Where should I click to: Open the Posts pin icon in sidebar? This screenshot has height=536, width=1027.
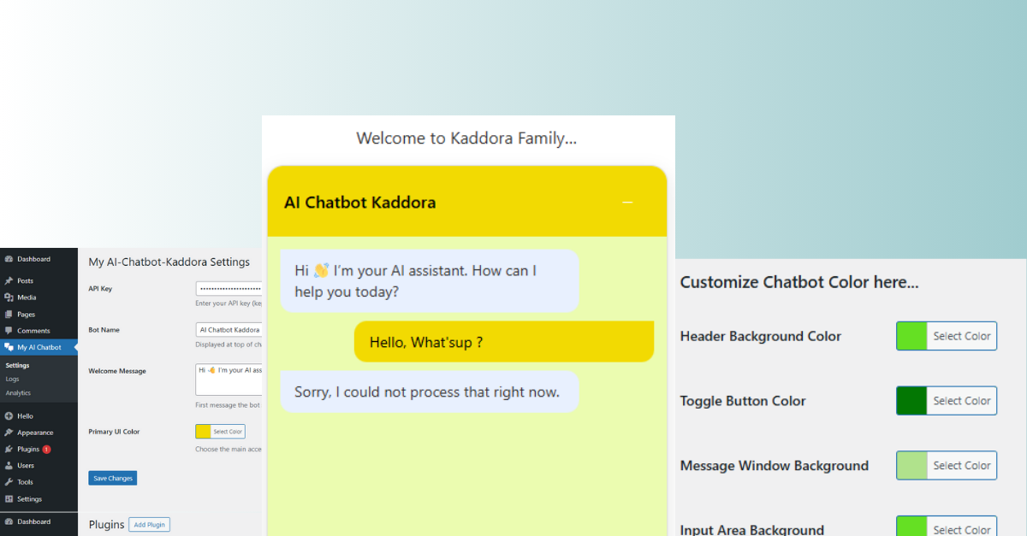[x=9, y=280]
